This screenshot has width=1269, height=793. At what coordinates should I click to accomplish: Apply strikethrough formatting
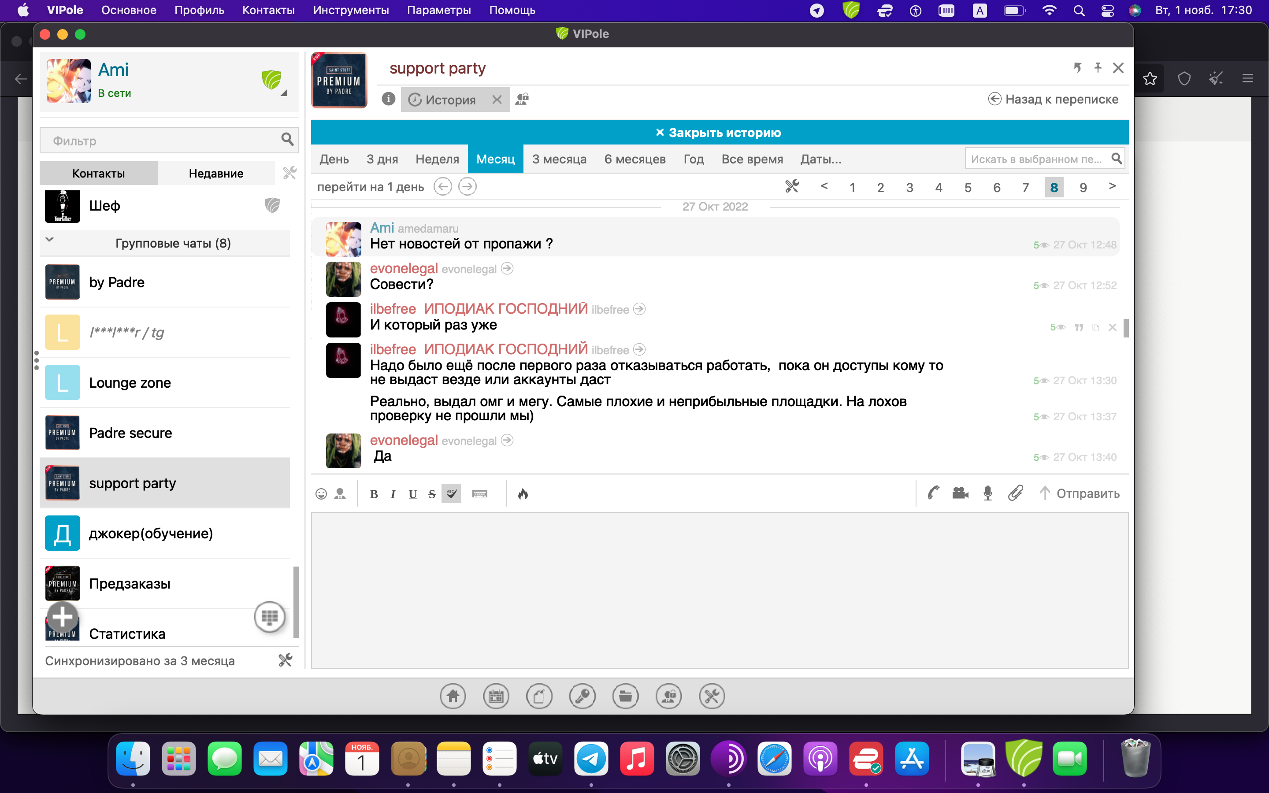pos(431,494)
